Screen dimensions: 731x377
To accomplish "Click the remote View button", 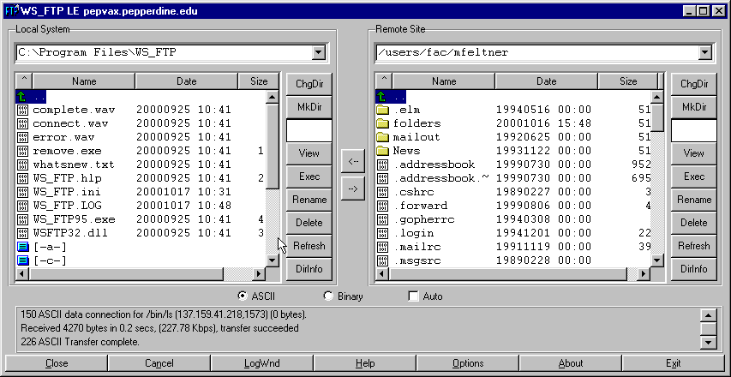I will (x=694, y=153).
